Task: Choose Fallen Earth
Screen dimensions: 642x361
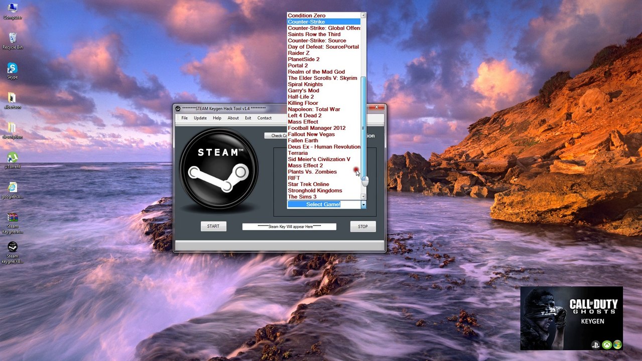Action: tap(324, 140)
